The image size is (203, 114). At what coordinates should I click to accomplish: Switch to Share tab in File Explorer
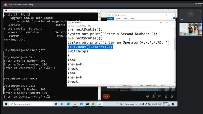point(125,18)
